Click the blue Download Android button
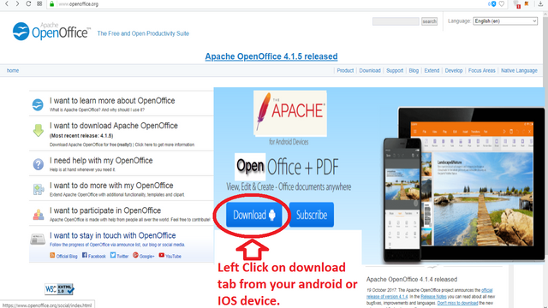The width and height of the screenshot is (548, 308). (254, 215)
